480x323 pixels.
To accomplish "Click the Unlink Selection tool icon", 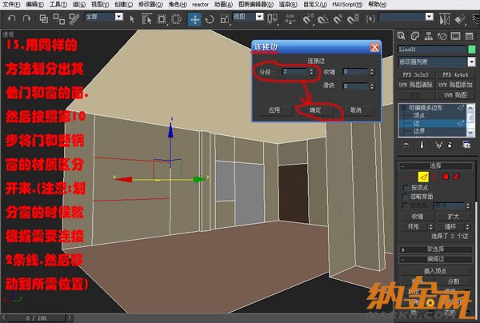I will pos(58,19).
